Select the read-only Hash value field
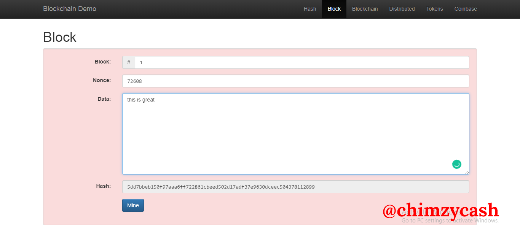This screenshot has height=227, width=520. coord(296,187)
